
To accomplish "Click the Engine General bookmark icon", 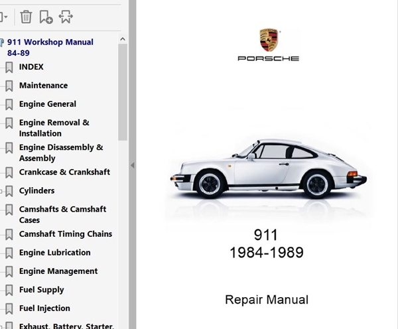I will [x=9, y=104].
